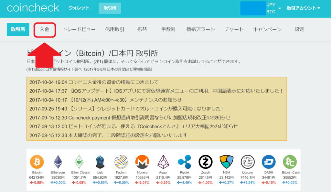Open the 設定 settings menu
331x192 pixels.
pos(300,29)
